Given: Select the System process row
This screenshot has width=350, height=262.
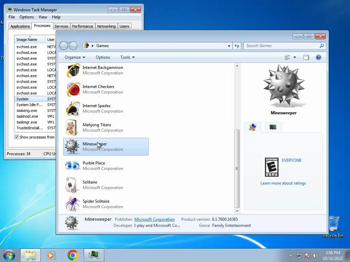Looking at the screenshot, I should (x=35, y=99).
